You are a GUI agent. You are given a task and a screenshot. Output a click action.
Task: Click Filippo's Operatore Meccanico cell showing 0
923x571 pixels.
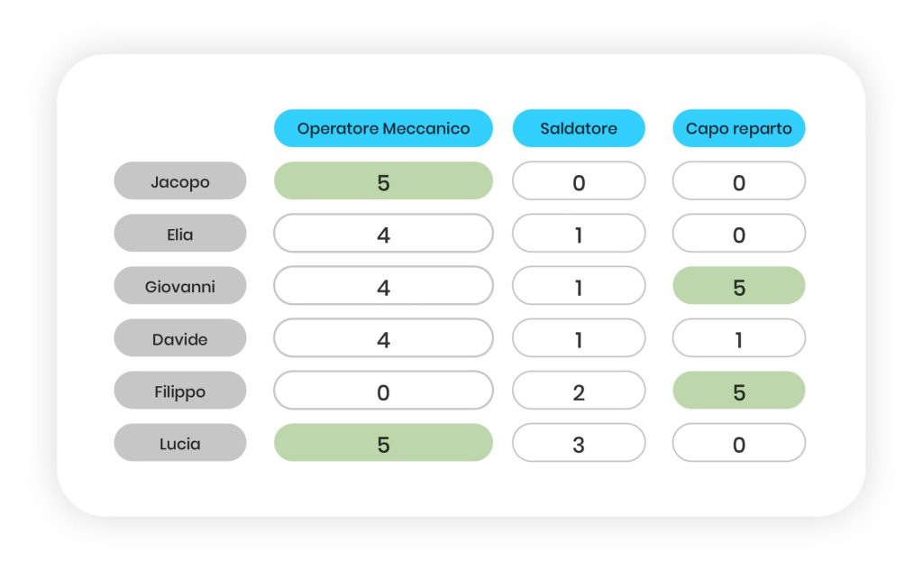pos(383,391)
